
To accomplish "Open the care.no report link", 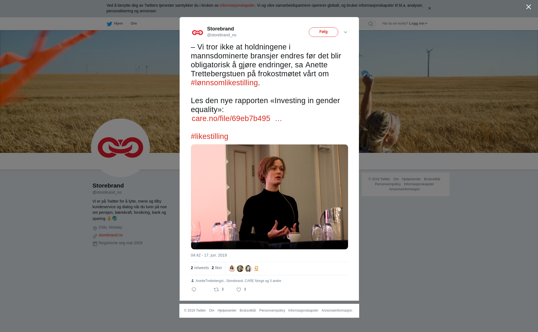I will 236,118.
